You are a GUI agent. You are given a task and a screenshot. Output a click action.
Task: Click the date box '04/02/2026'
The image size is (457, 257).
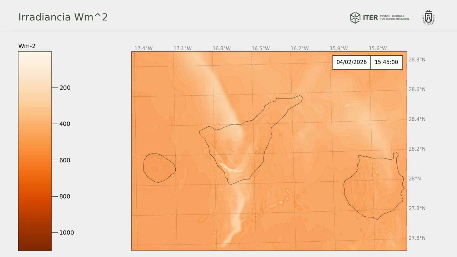point(351,62)
